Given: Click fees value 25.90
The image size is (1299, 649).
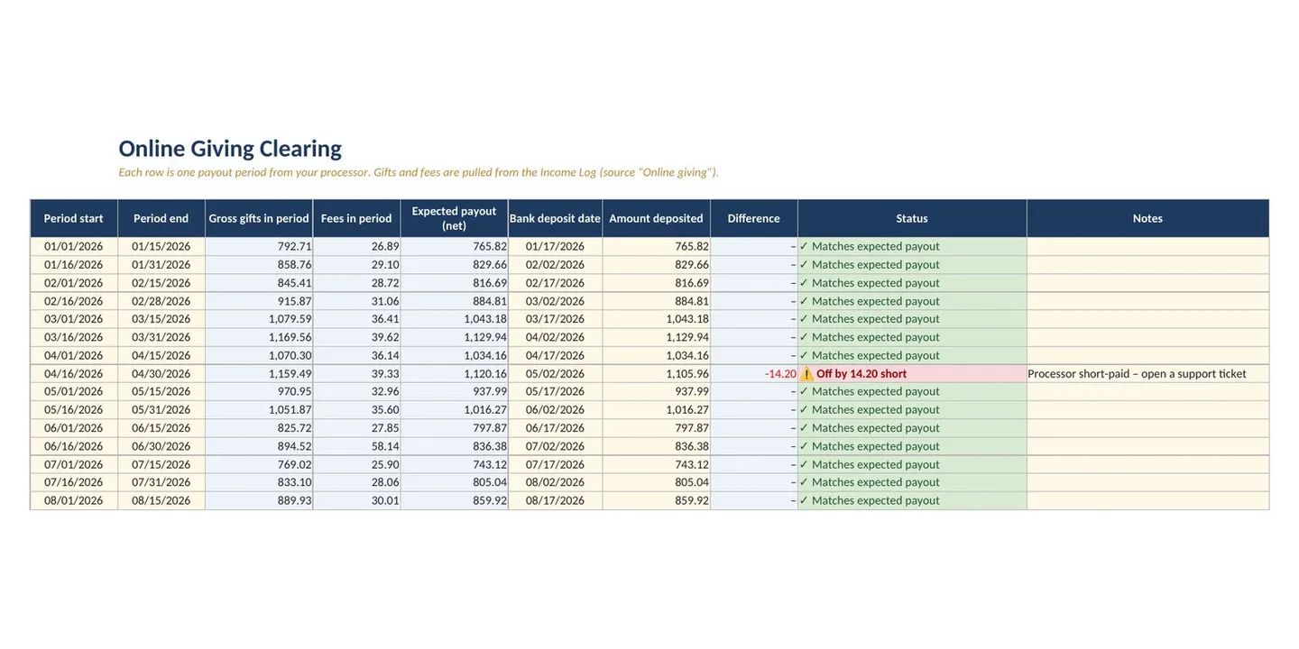Looking at the screenshot, I should click(356, 464).
